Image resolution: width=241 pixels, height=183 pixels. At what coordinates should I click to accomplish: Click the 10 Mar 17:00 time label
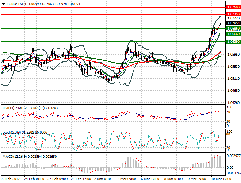(221, 179)
